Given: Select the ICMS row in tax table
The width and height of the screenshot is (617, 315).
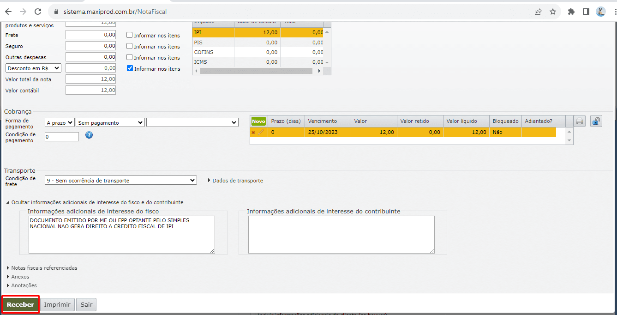Looking at the screenshot, I should [x=258, y=62].
